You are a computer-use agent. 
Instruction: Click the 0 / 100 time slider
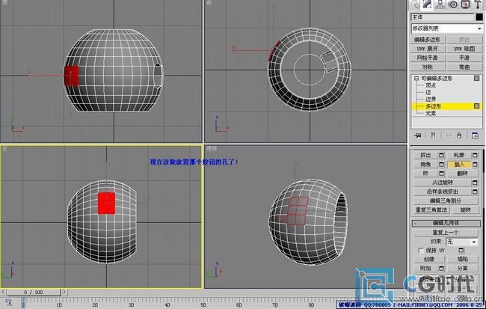pyautogui.click(x=34, y=292)
